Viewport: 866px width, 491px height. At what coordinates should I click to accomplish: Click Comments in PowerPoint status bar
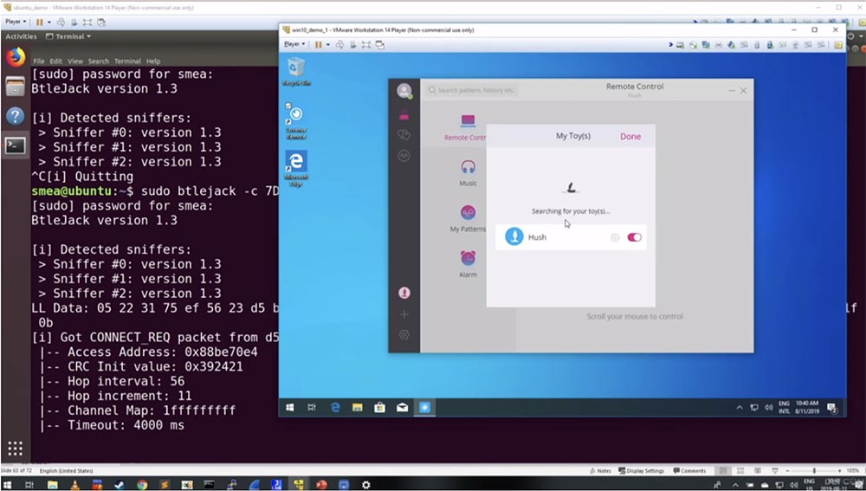coord(689,471)
